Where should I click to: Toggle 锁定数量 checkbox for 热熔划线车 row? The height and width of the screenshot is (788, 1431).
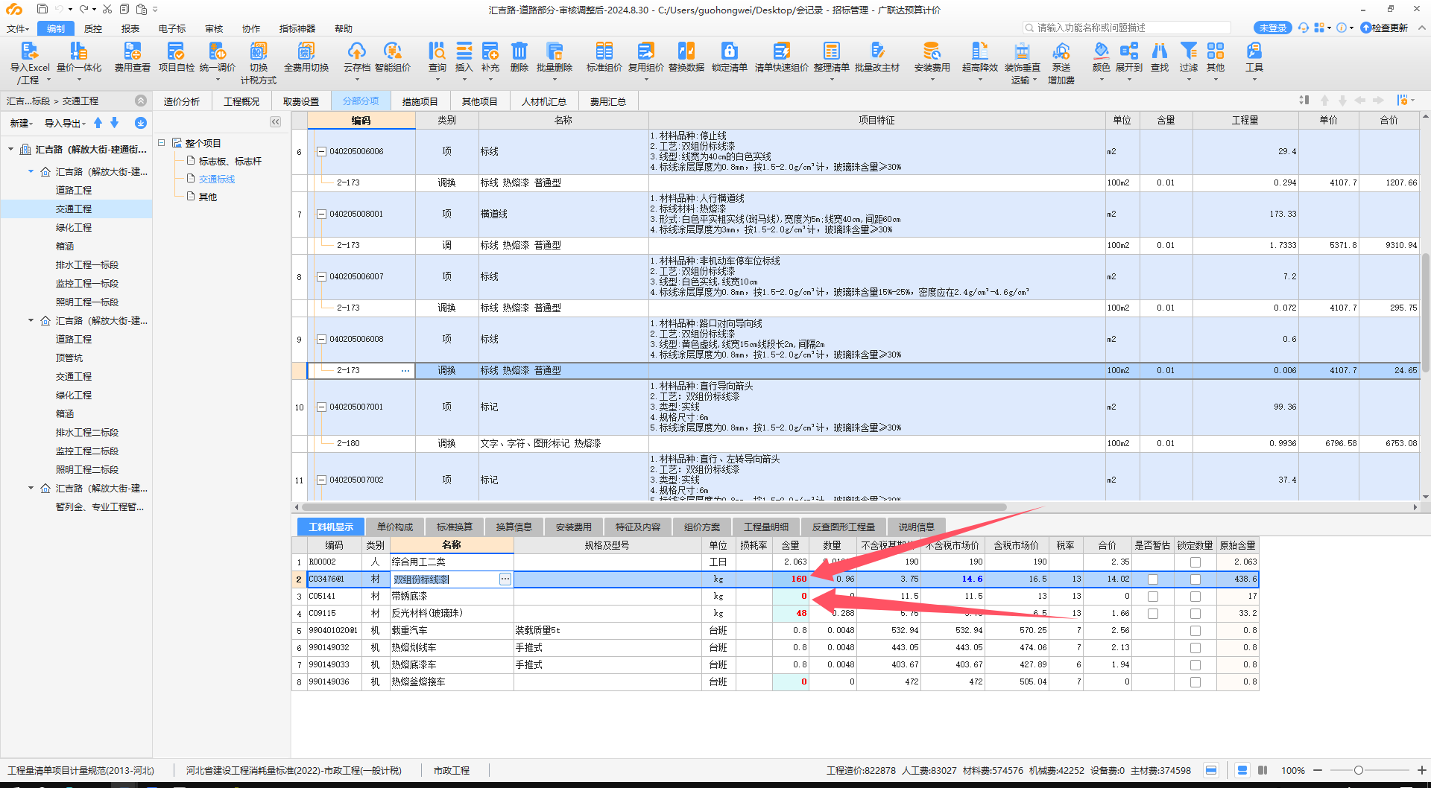pos(1195,648)
